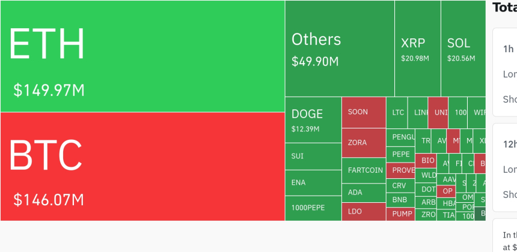The height and width of the screenshot is (252, 517).
Task: Select the ENA tile
Action: (x=313, y=182)
